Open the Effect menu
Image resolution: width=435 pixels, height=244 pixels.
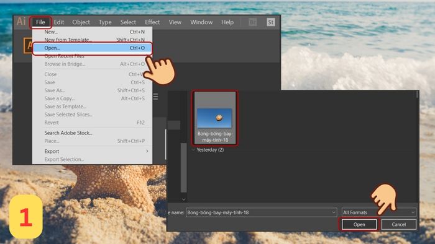152,22
